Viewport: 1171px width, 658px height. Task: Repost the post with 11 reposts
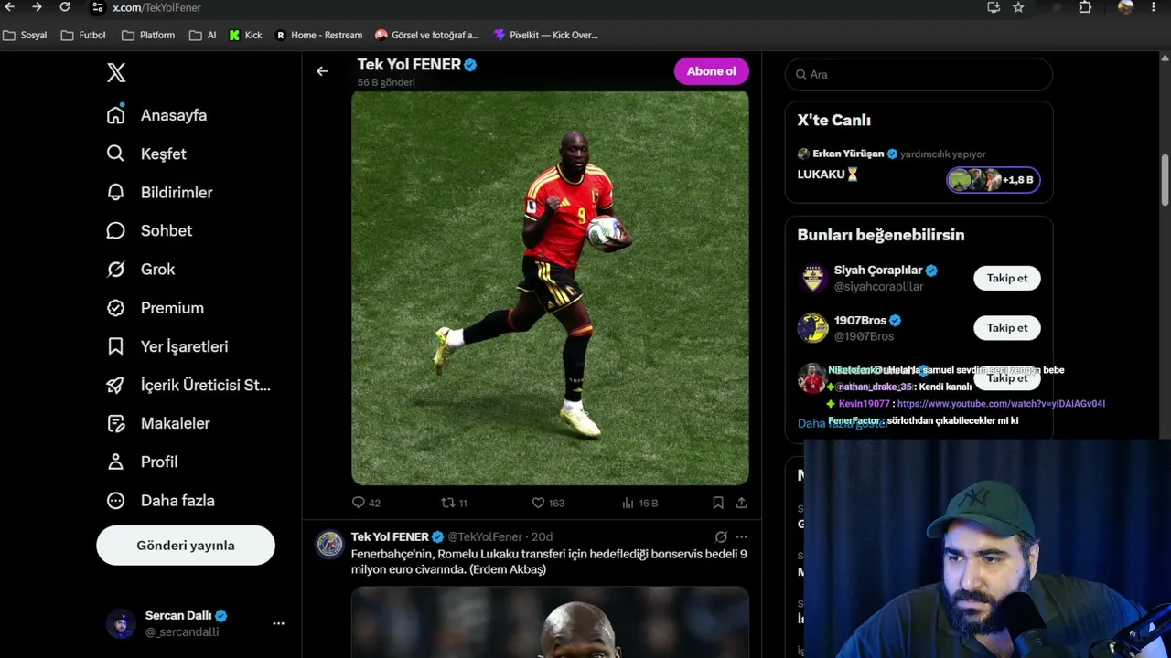[x=455, y=503]
